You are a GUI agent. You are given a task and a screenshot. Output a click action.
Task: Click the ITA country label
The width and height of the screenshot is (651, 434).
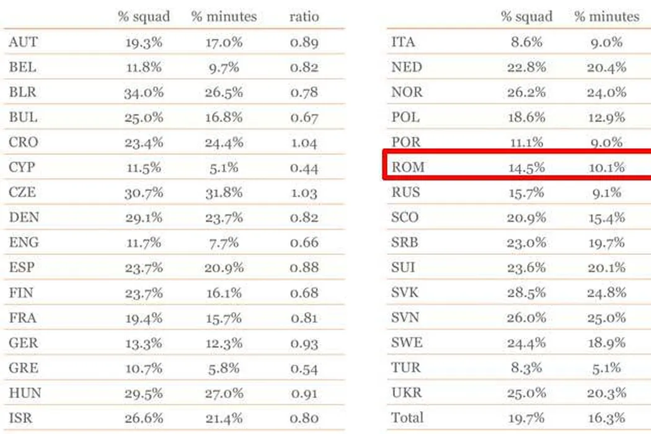(404, 43)
